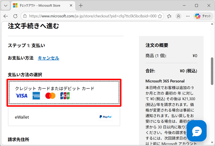Screen dimensions: 215x146
Task: Click the キャンセル link
Action: point(48,58)
